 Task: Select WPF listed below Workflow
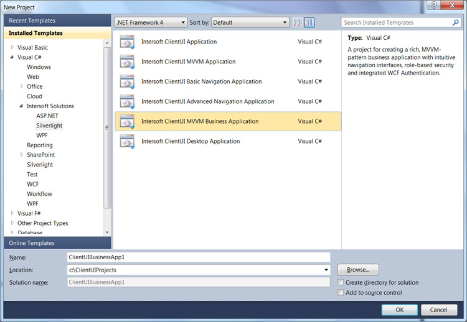click(x=32, y=204)
